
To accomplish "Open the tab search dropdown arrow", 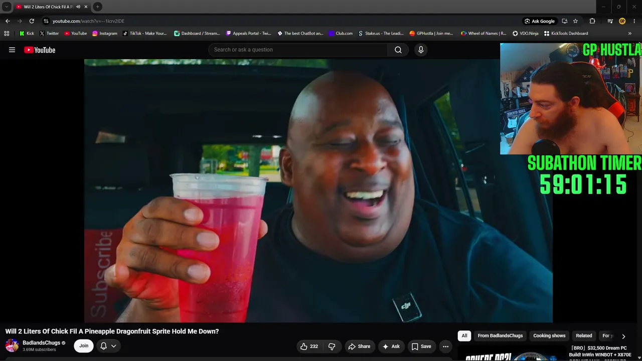I will (7, 7).
